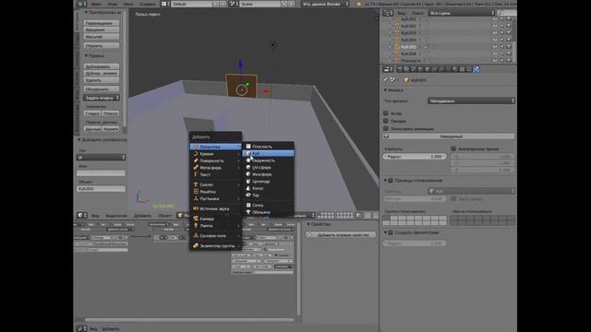Click the Источник звука speaker icon
The height and width of the screenshot is (332, 591).
pos(196,209)
